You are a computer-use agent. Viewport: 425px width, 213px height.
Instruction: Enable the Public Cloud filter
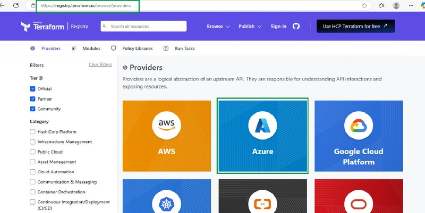[x=32, y=152]
